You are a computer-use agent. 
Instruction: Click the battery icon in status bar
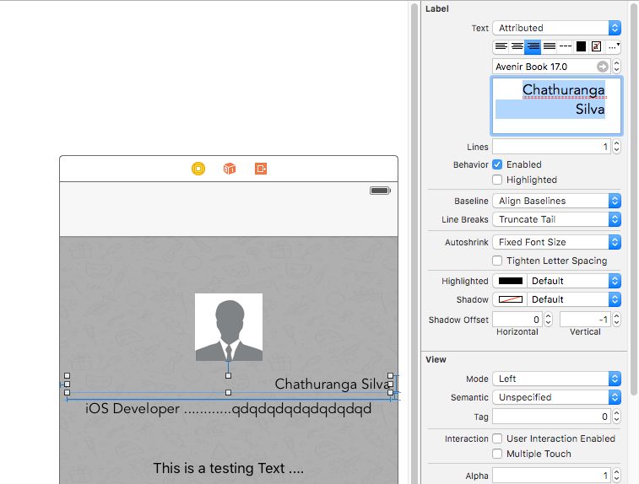(x=380, y=191)
